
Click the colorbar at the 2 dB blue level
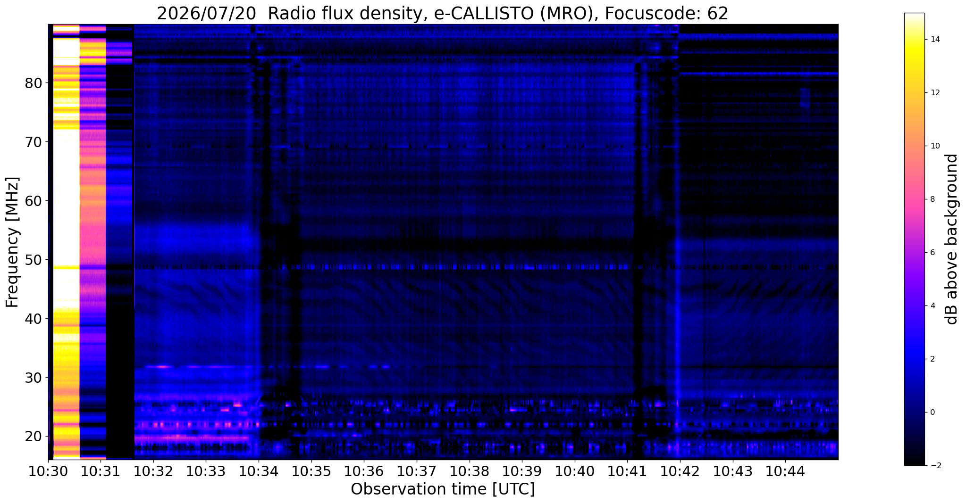[x=914, y=359]
